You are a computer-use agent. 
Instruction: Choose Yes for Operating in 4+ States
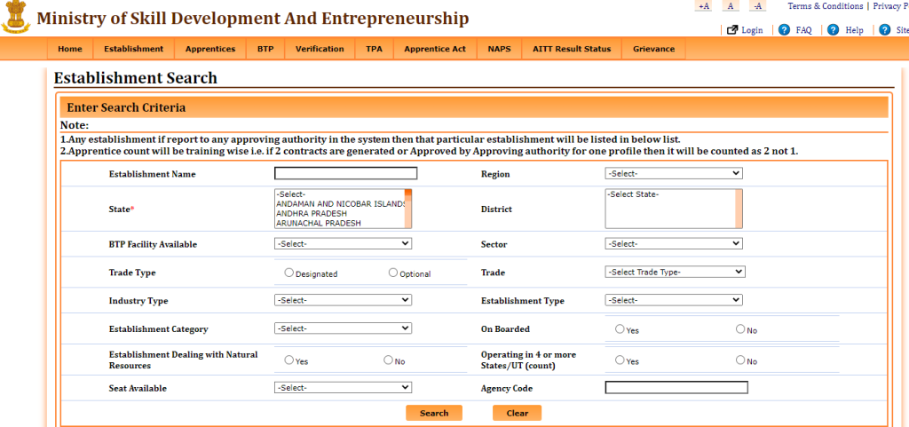620,360
